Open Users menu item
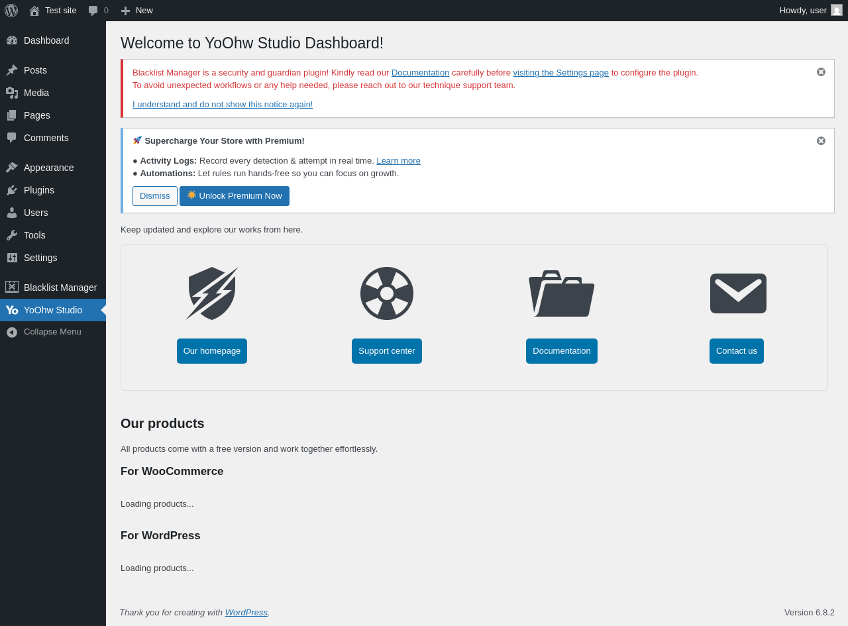The width and height of the screenshot is (848, 626). click(x=53, y=213)
